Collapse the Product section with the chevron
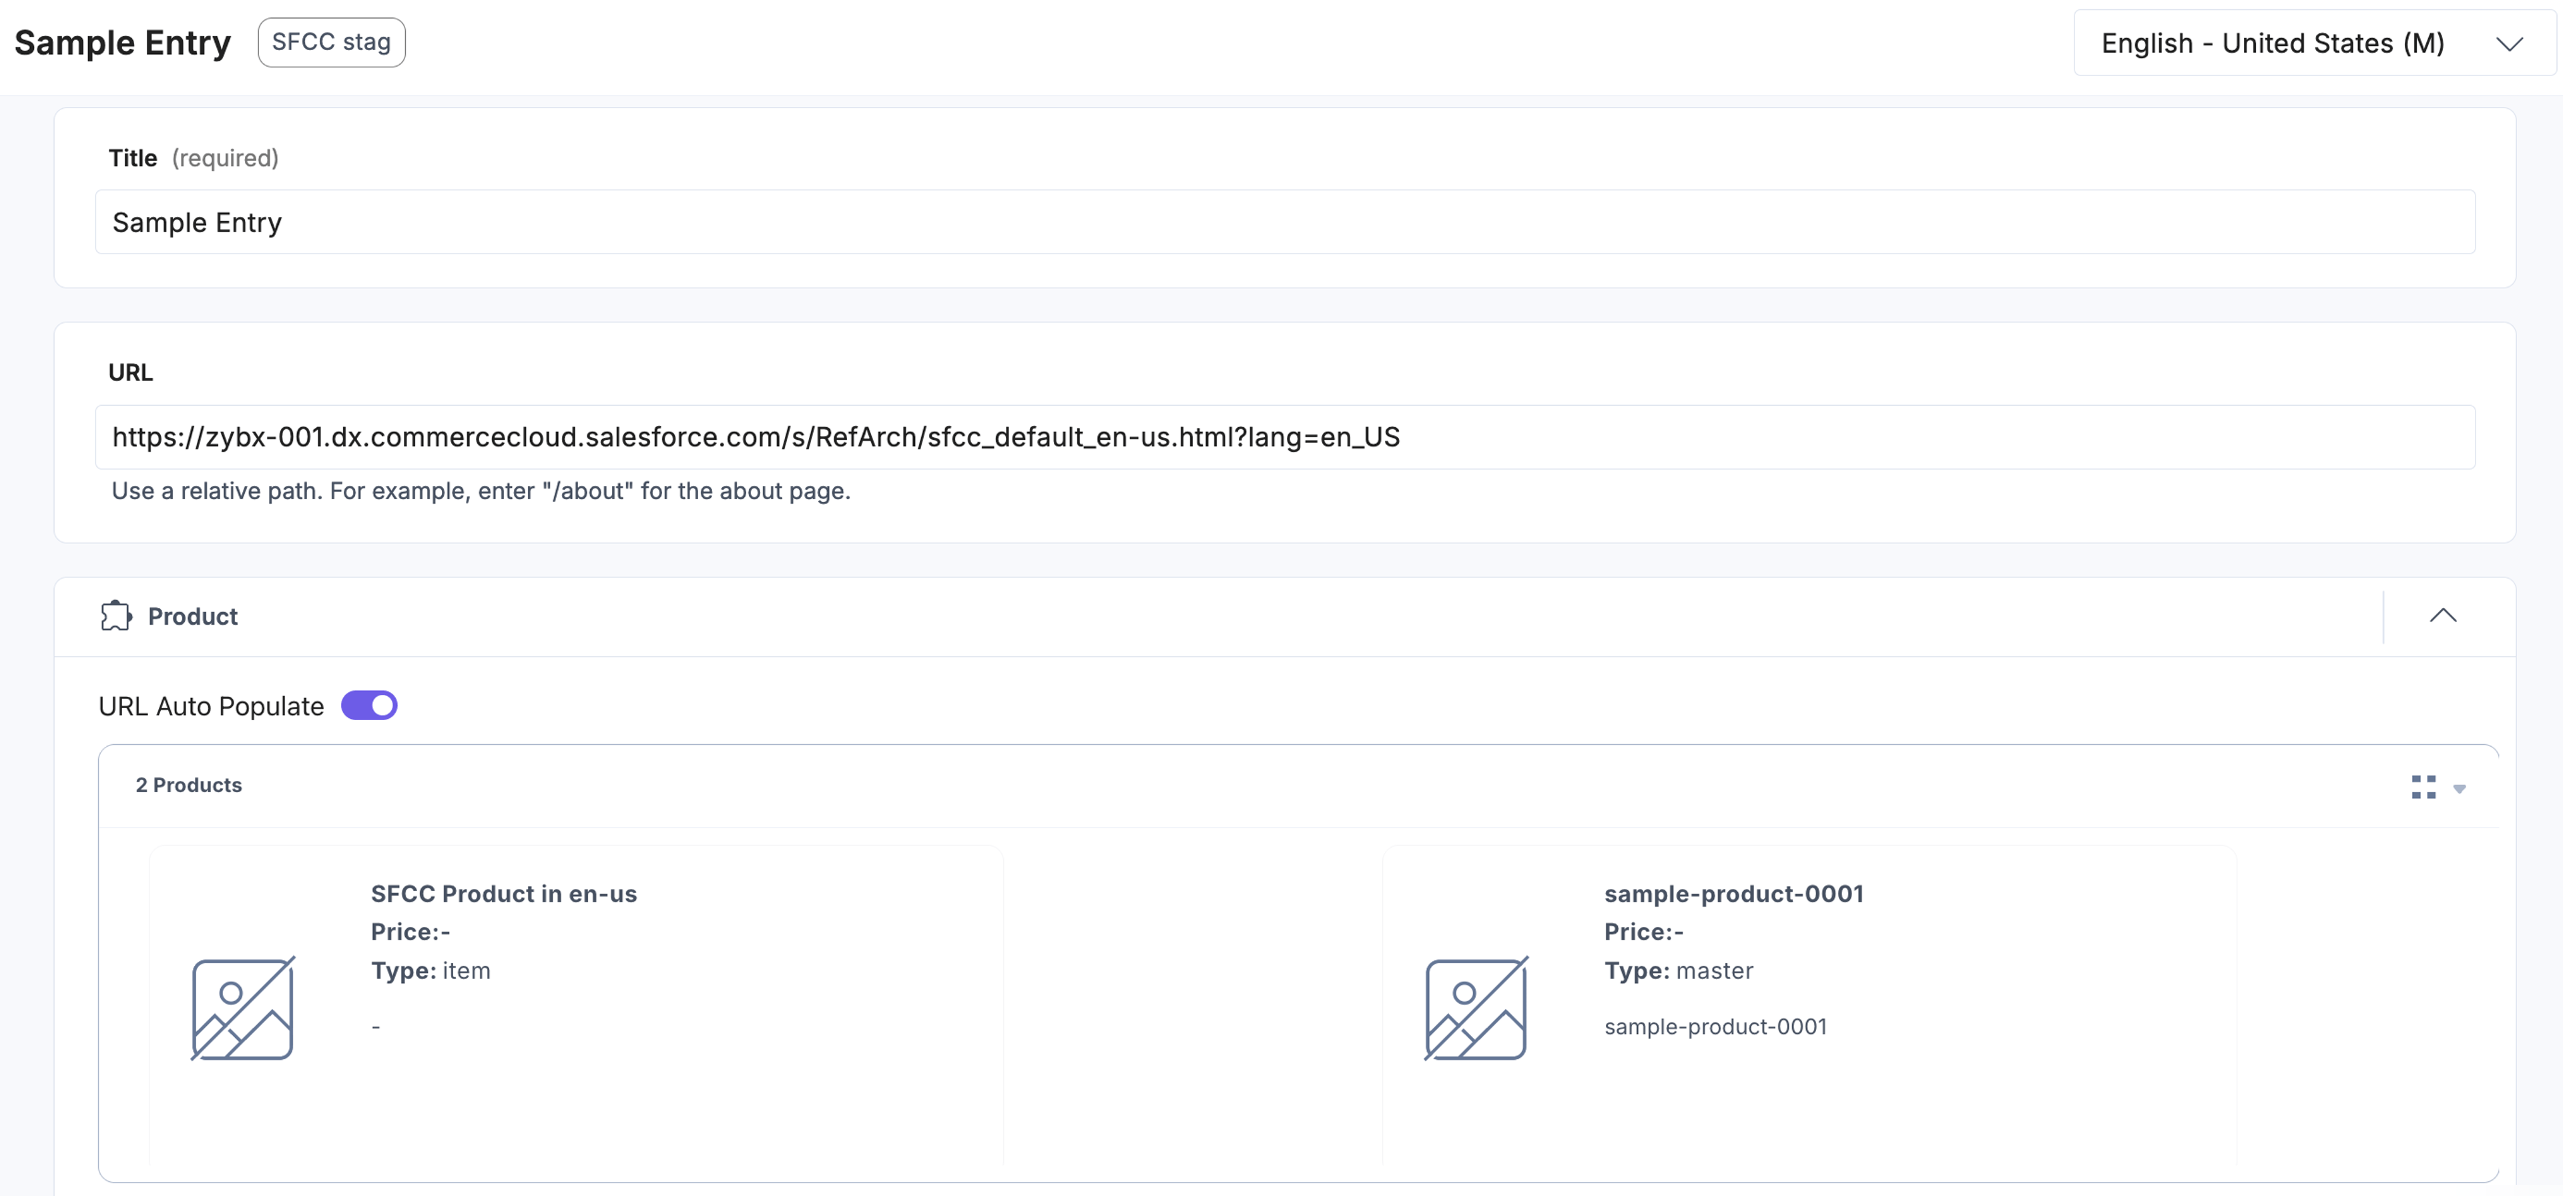This screenshot has height=1196, width=2563. click(2443, 616)
